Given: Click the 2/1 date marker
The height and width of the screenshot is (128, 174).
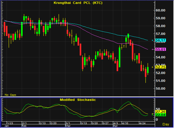Looking at the screenshot, I should [x=24, y=123].
